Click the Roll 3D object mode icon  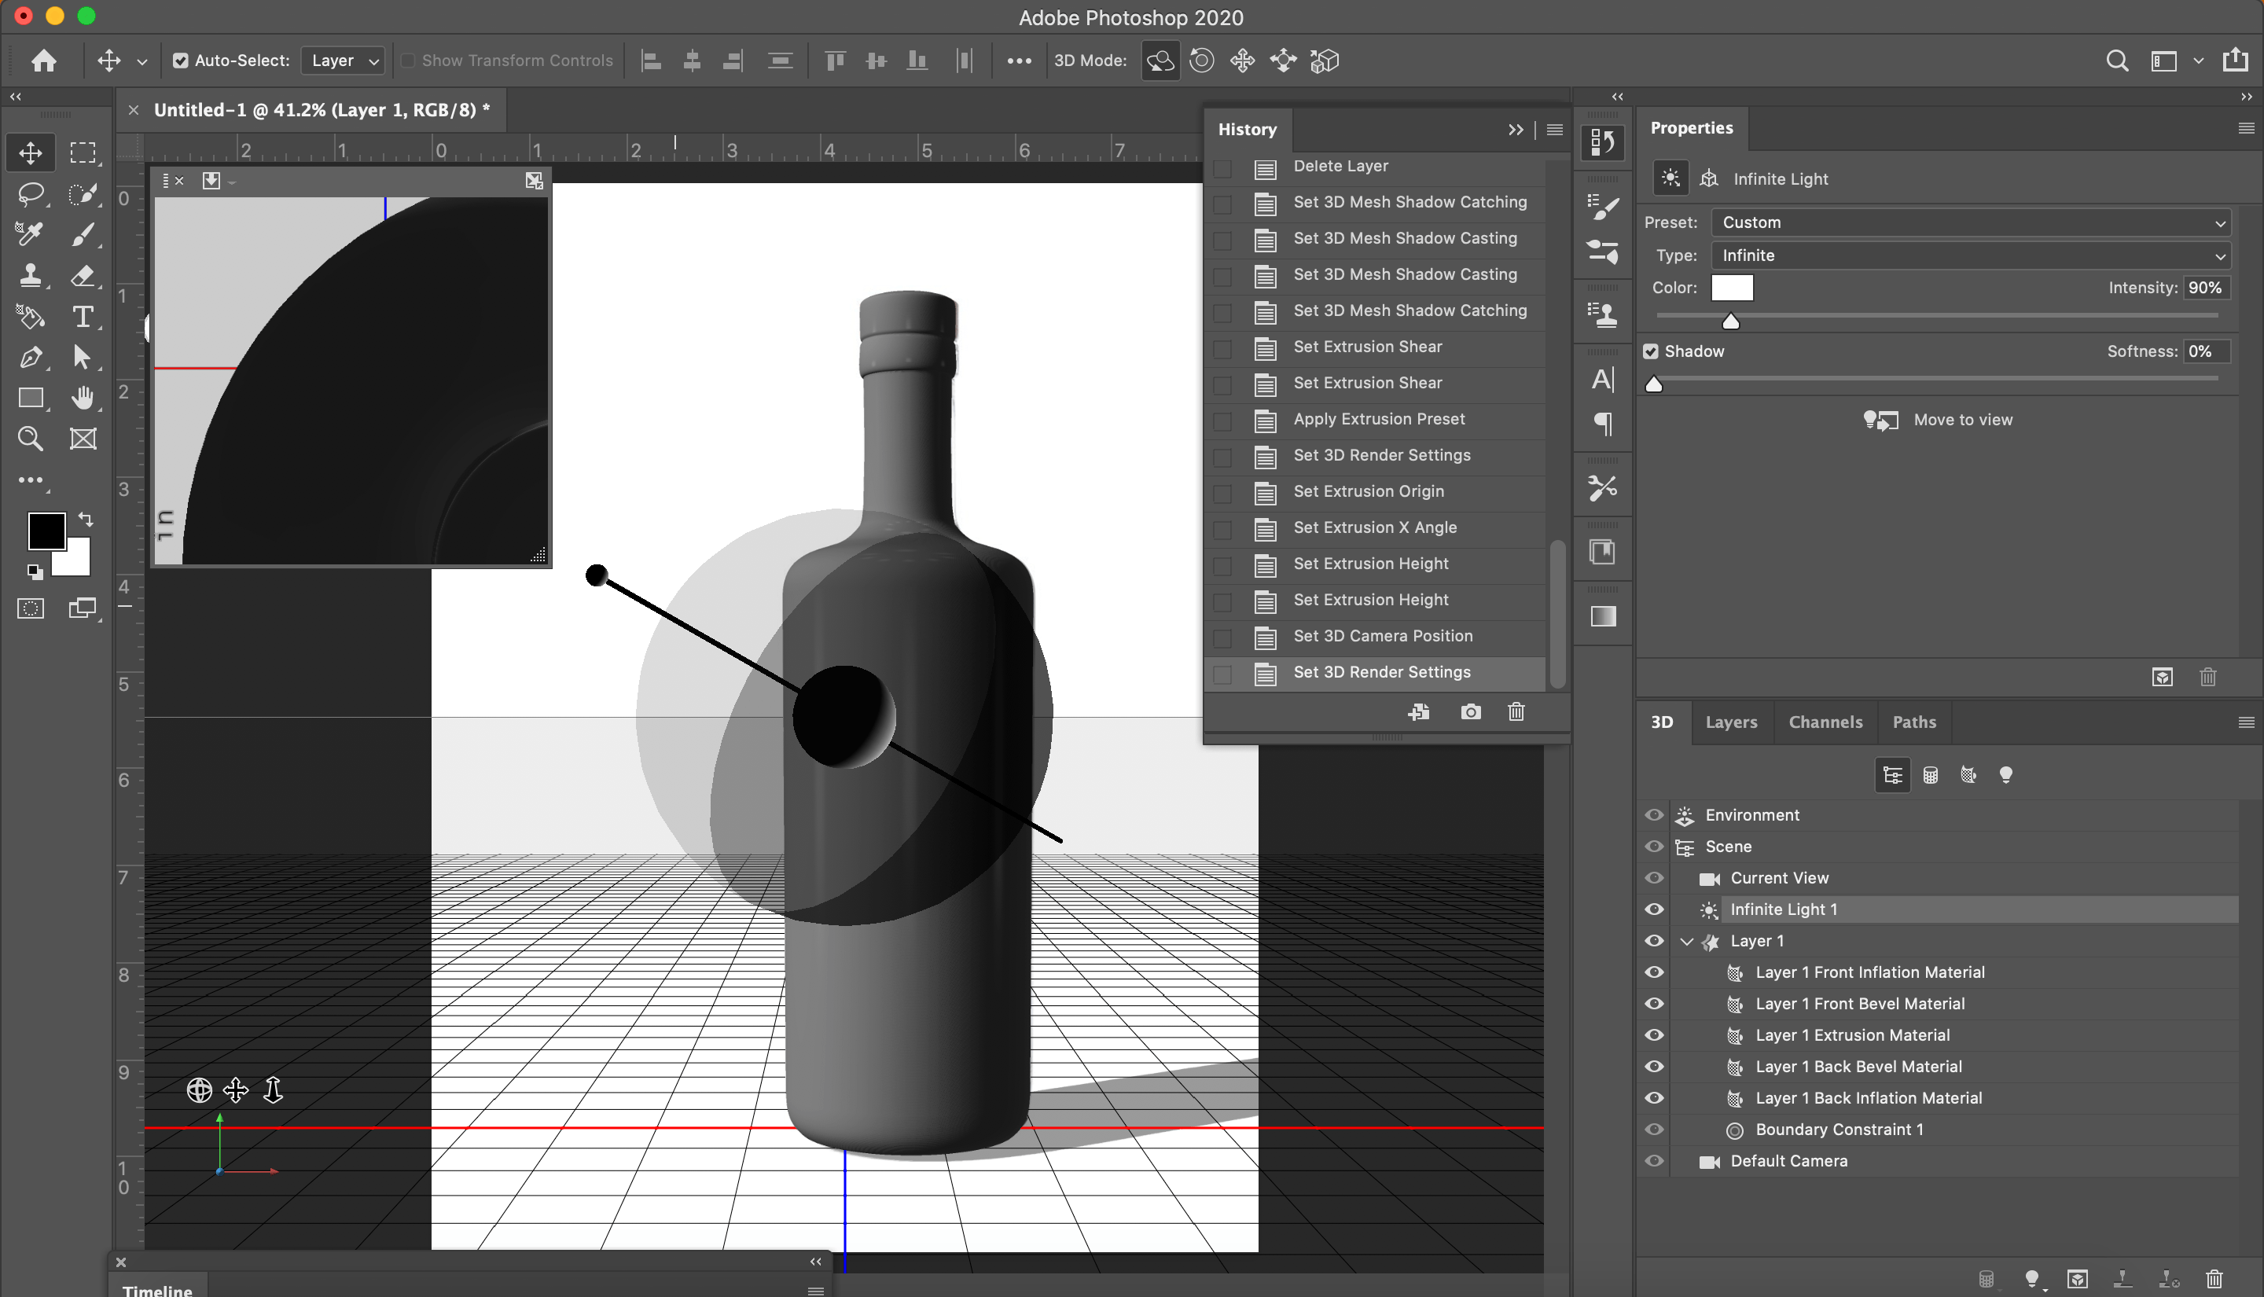pyautogui.click(x=1201, y=61)
